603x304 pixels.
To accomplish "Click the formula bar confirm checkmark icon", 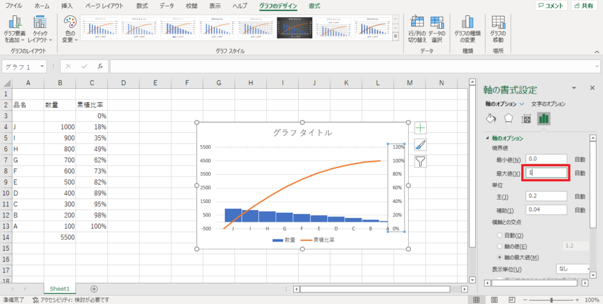I will pos(85,66).
